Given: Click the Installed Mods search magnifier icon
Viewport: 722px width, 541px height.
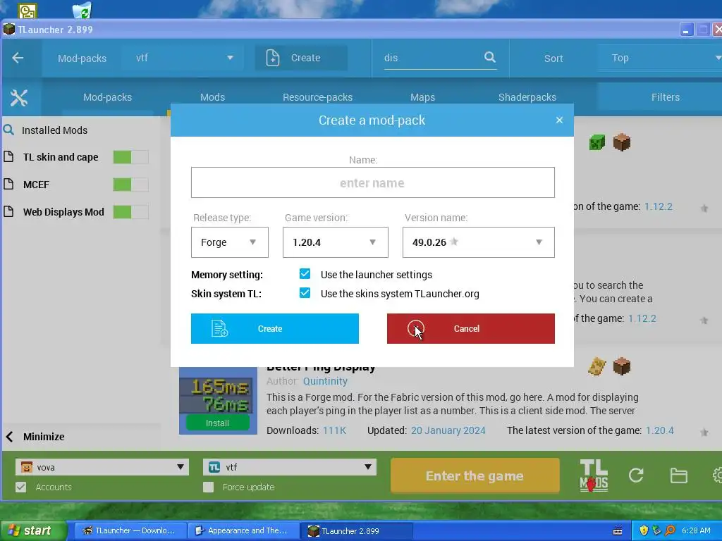Looking at the screenshot, I should coord(8,130).
